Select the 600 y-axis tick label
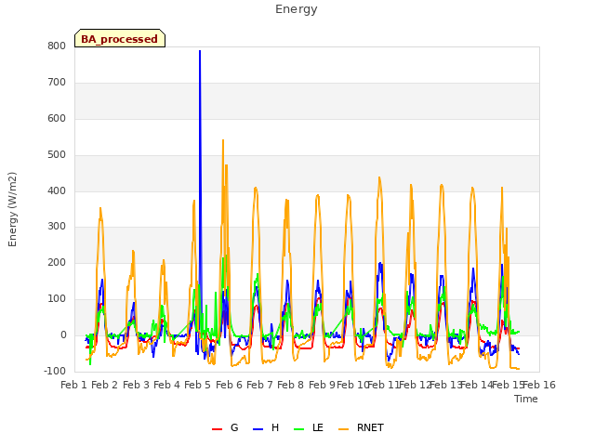595x446 pixels. tap(57, 119)
